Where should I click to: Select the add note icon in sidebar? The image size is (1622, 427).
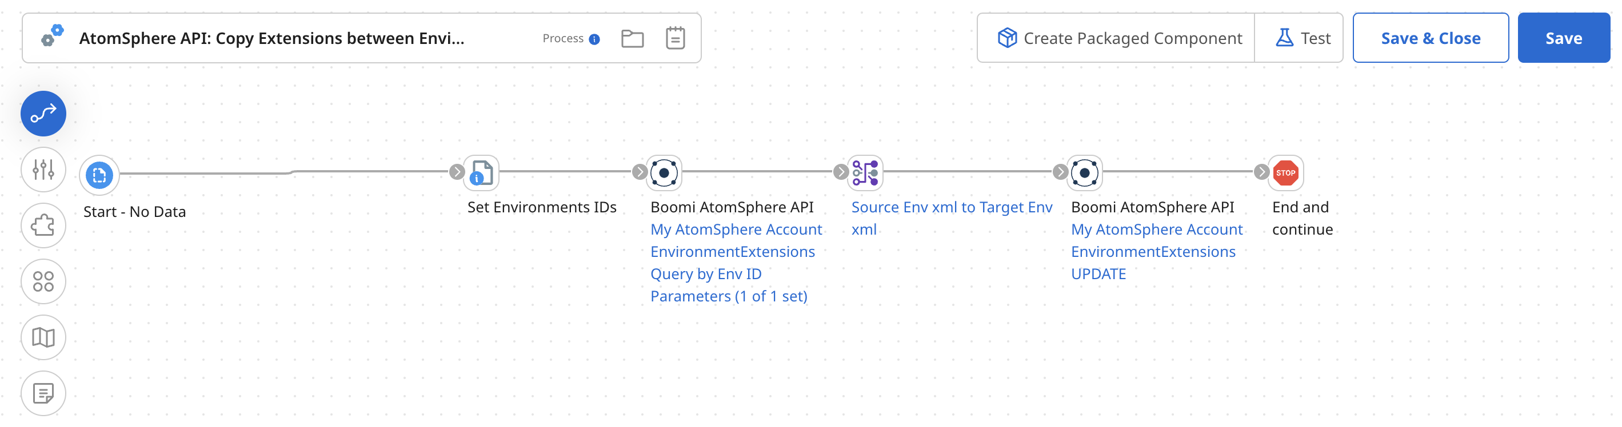[43, 393]
